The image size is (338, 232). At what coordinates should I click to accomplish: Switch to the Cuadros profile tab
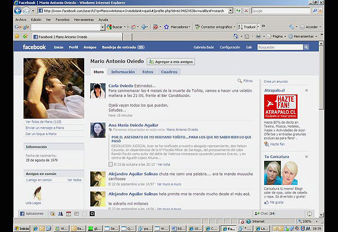click(x=169, y=72)
